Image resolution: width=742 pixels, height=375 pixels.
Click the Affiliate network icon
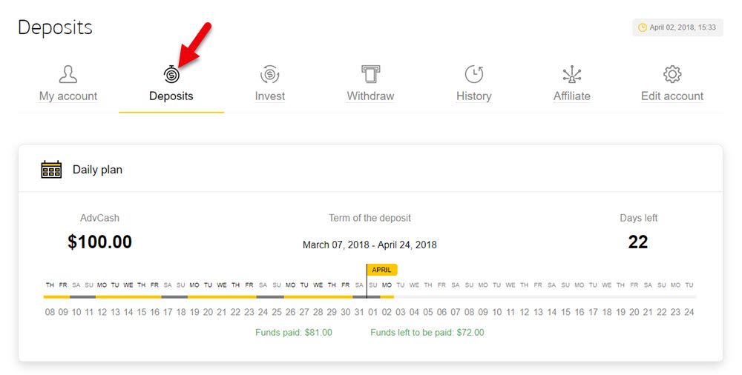[572, 74]
